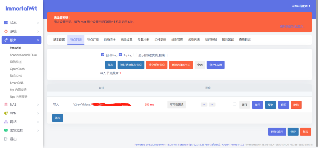Disable the 自动Ping checkbox
Image resolution: width=318 pixels, height=148 pixels.
pyautogui.click(x=103, y=55)
